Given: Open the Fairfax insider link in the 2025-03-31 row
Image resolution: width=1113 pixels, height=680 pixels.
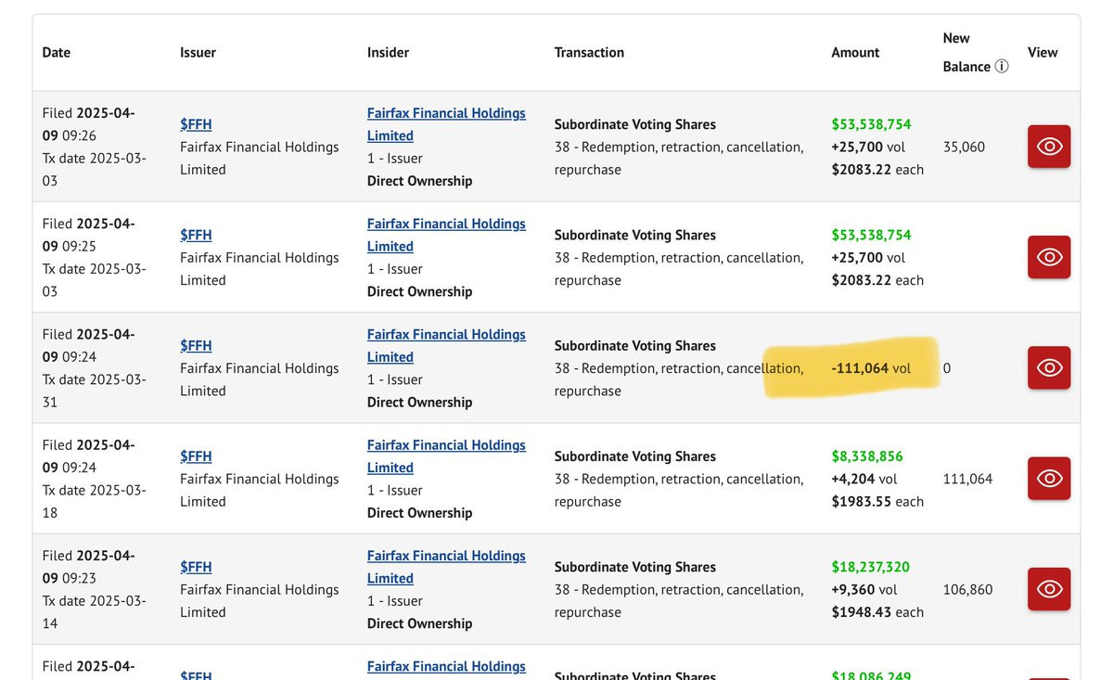Looking at the screenshot, I should [446, 334].
